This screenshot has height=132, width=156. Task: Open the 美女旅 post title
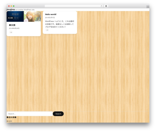click(12, 25)
